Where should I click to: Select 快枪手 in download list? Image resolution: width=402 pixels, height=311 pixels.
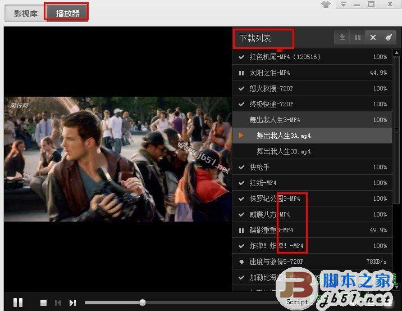tap(312, 167)
